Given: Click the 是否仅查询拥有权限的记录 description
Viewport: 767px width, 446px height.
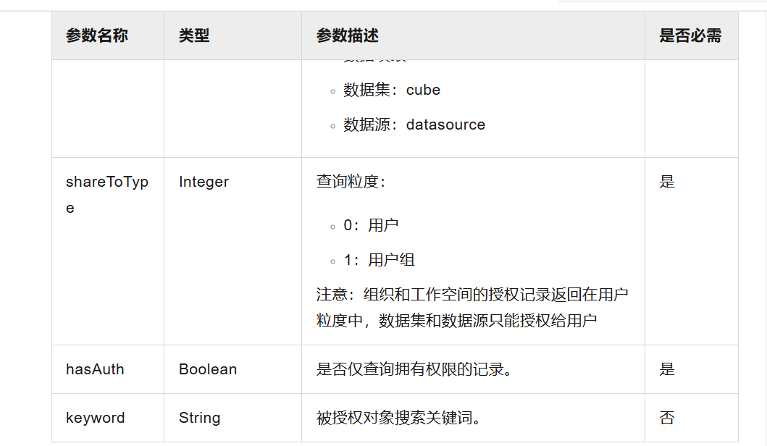Looking at the screenshot, I should point(414,369).
